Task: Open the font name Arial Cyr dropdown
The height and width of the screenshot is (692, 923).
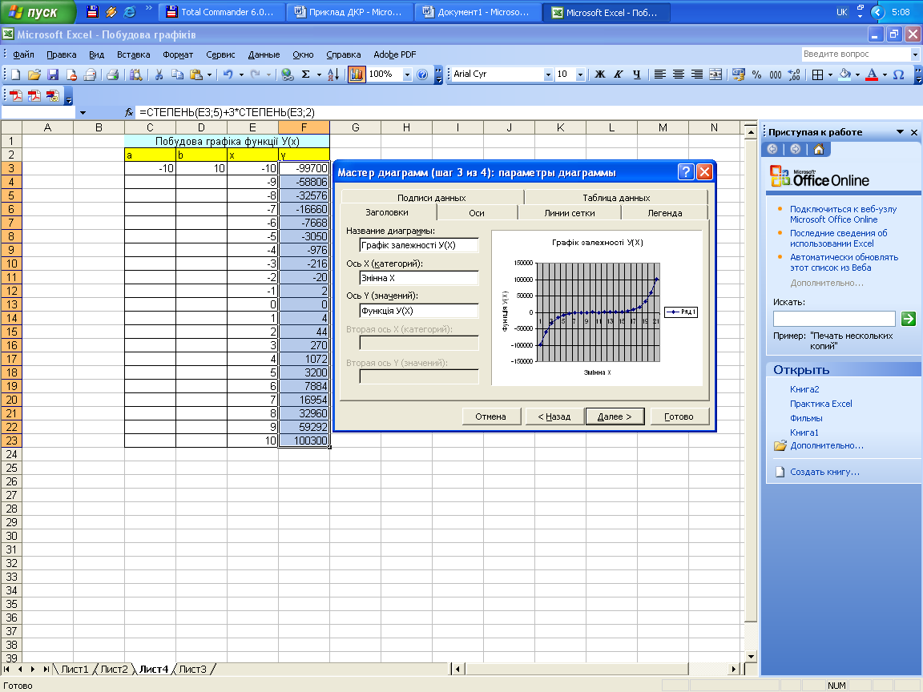Action: (x=548, y=74)
